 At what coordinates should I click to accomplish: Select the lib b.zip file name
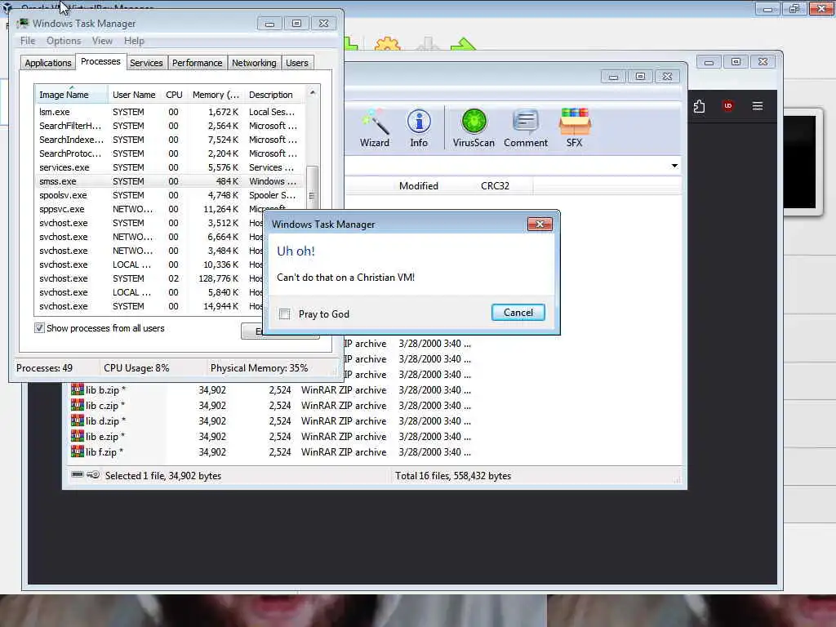pyautogui.click(x=105, y=390)
